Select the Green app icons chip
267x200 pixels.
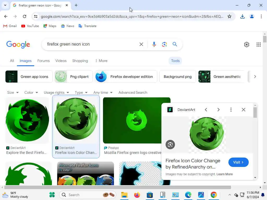pyautogui.click(x=29, y=77)
